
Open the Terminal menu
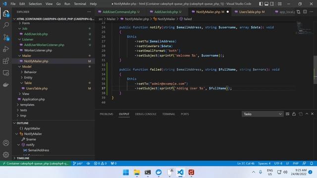coord(80,4)
